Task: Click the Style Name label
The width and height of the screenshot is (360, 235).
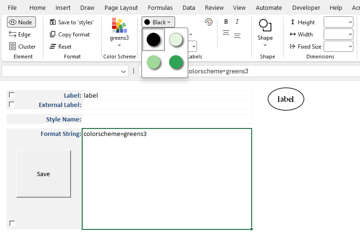Action: (64, 119)
